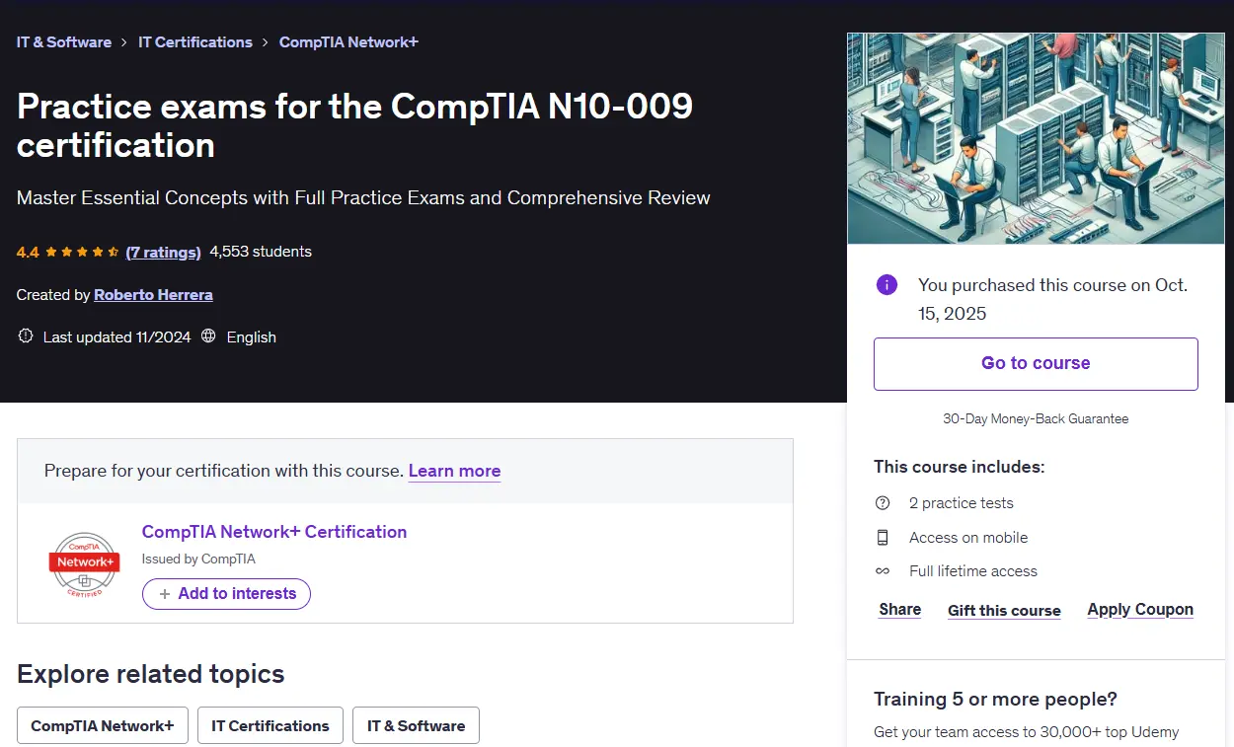This screenshot has height=747, width=1234.
Task: Click the Full lifetime access text
Action: point(973,571)
